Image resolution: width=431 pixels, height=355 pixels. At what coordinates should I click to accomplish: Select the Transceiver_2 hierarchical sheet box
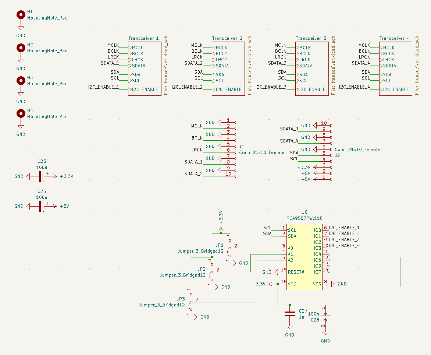[x=228, y=69]
